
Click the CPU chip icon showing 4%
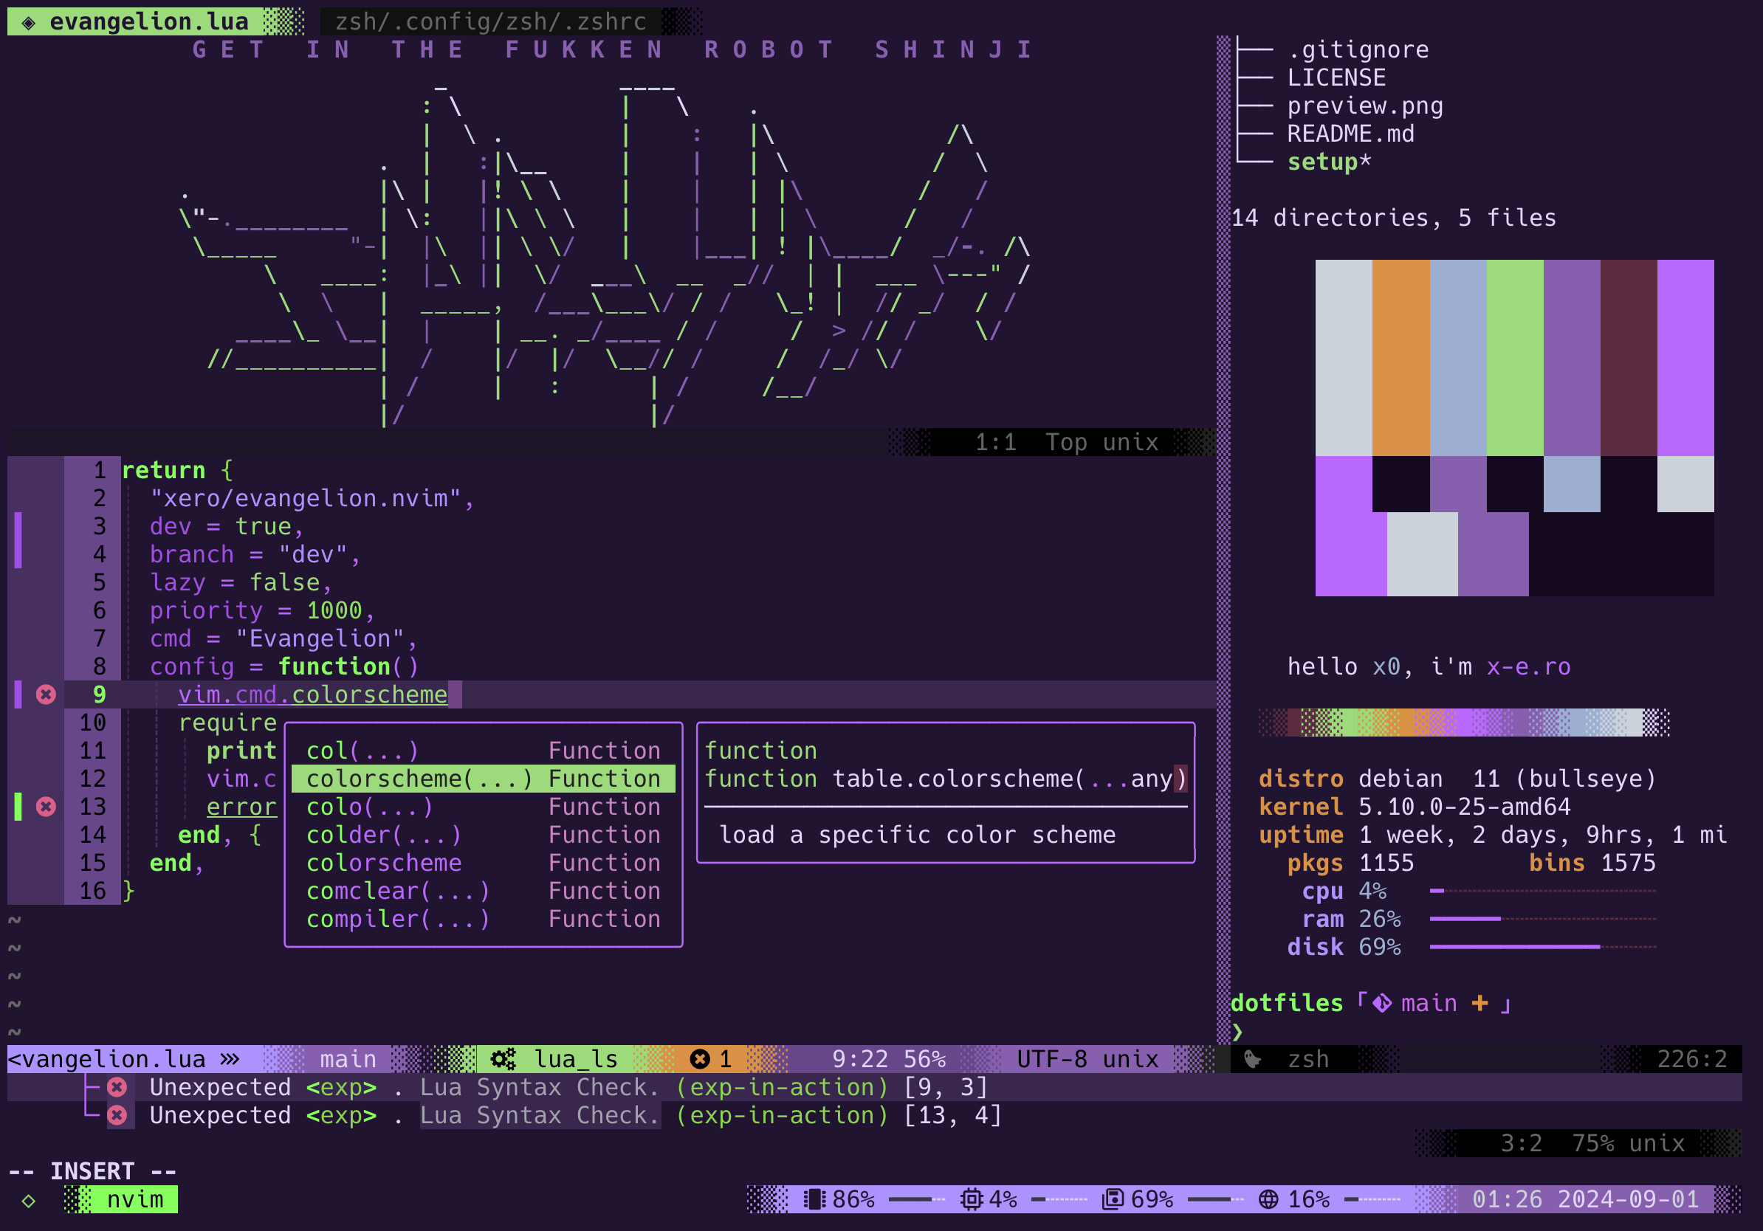coord(972,1199)
